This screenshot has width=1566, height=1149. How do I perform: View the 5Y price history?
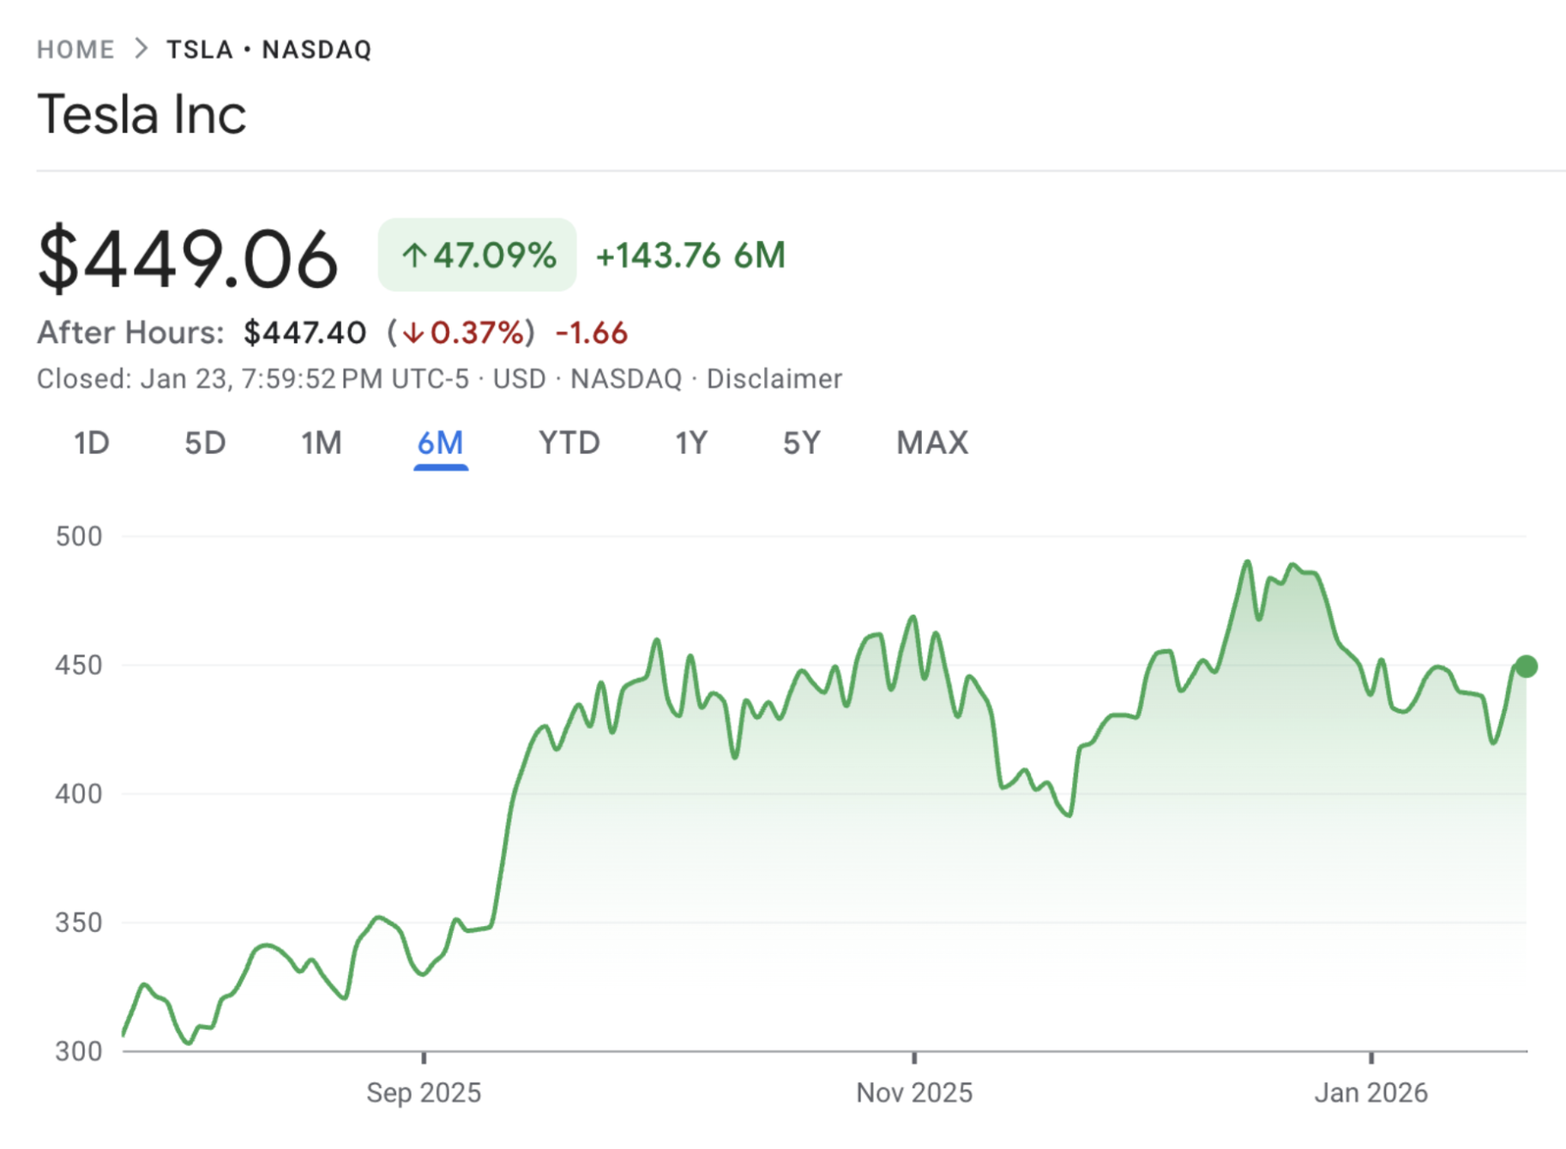[x=801, y=443]
